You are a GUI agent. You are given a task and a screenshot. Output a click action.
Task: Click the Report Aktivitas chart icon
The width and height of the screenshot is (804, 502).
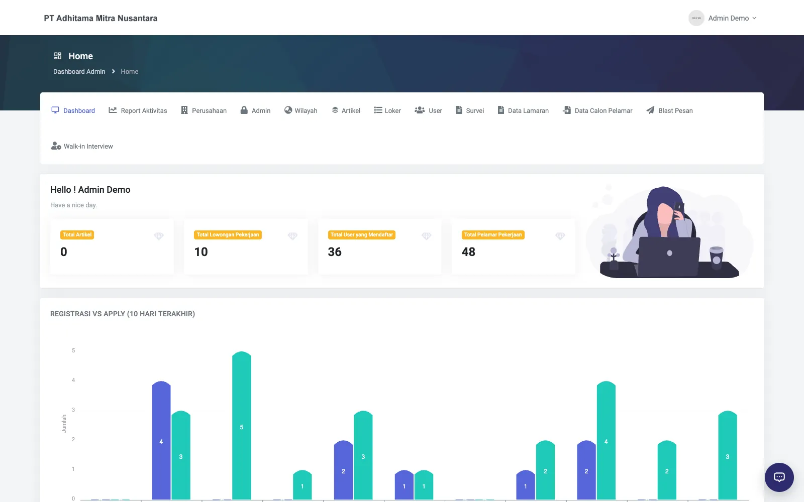(x=113, y=110)
